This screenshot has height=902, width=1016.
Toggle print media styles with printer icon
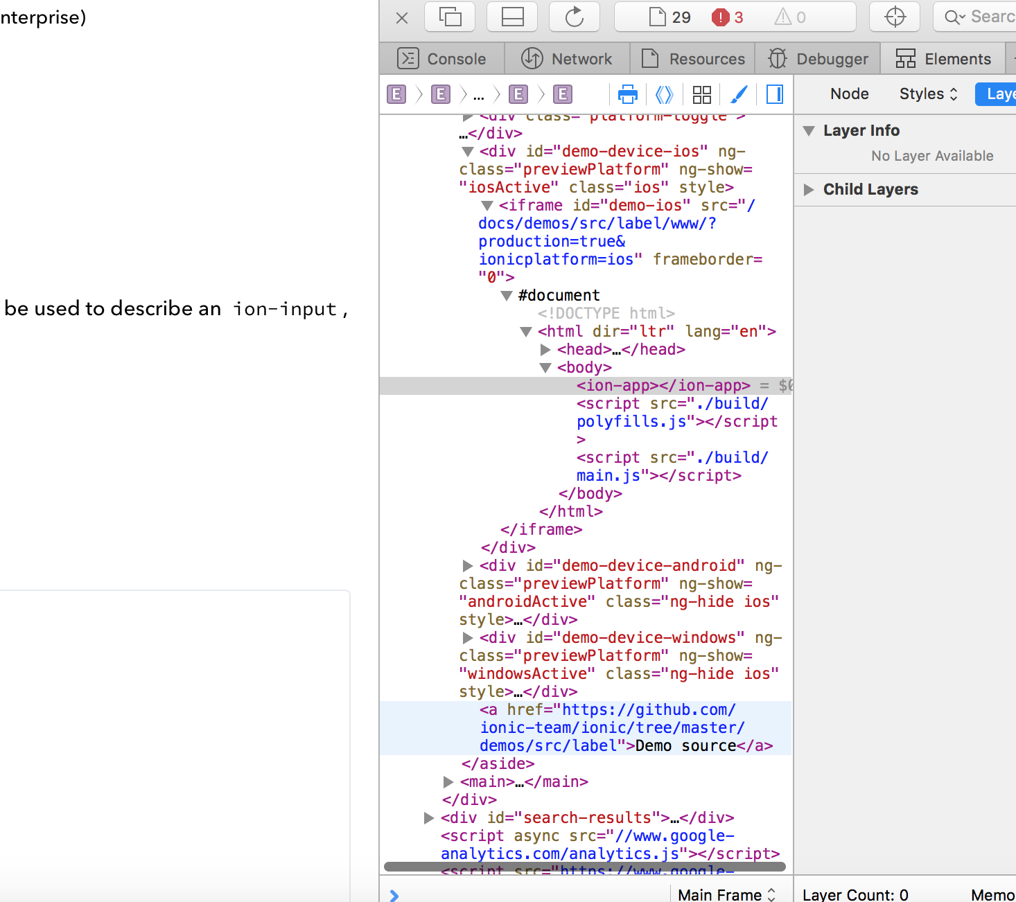click(627, 94)
